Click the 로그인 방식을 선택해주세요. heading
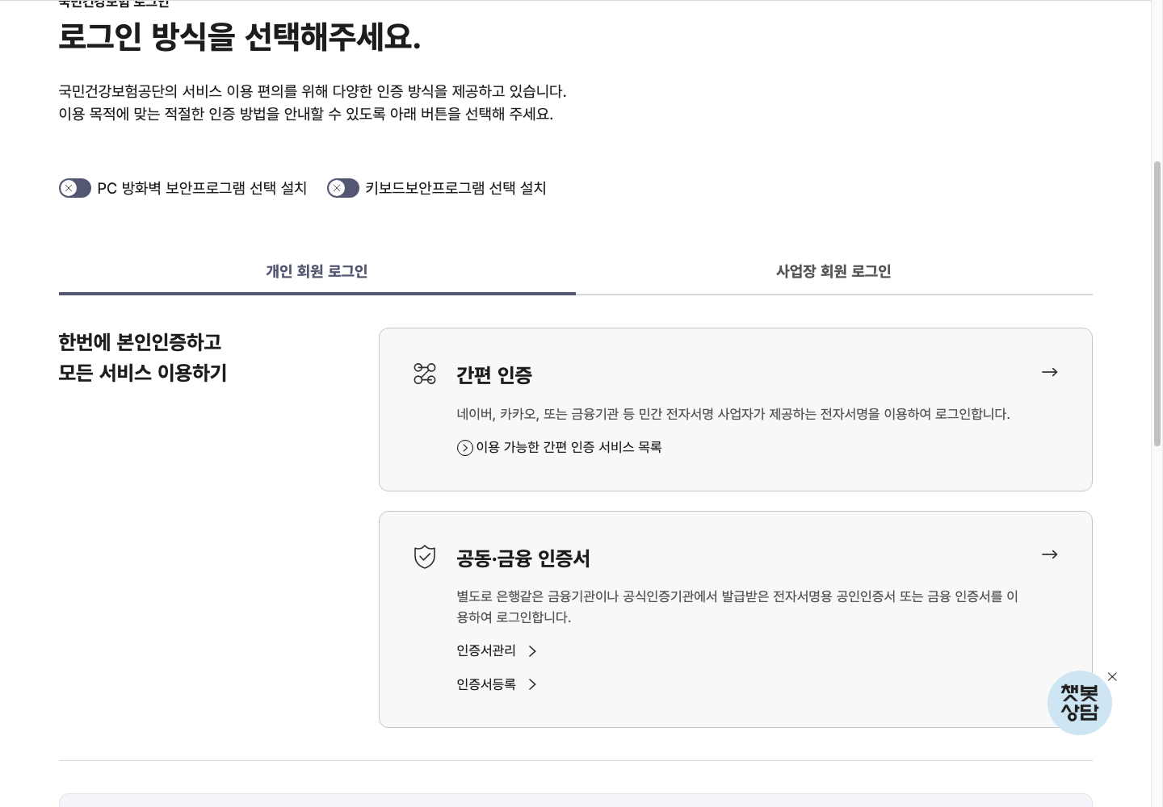Viewport: 1163px width, 807px height. [x=240, y=37]
